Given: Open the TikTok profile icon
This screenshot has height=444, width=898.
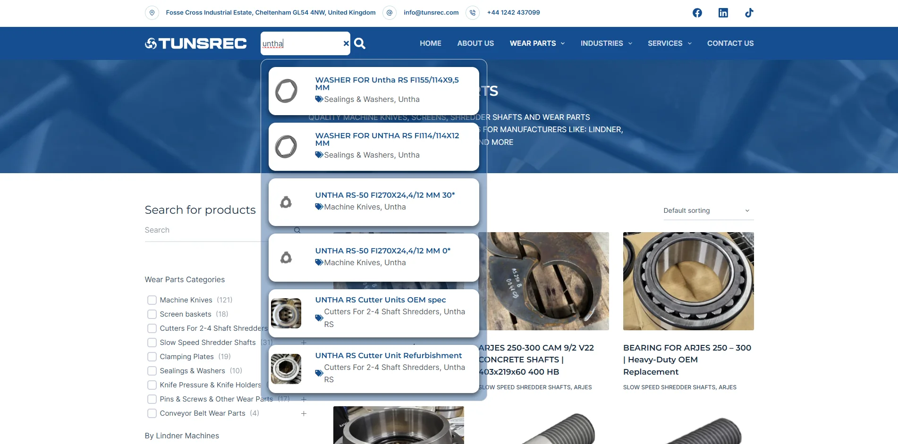Looking at the screenshot, I should point(749,13).
